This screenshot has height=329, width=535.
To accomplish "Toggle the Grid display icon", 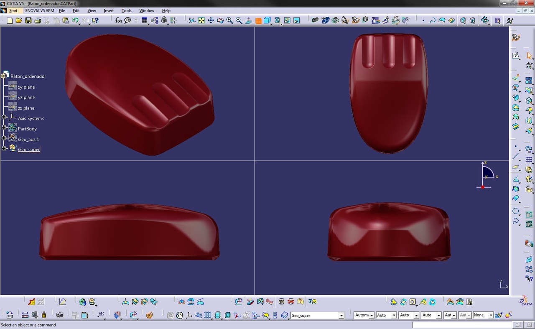I will (208, 315).
